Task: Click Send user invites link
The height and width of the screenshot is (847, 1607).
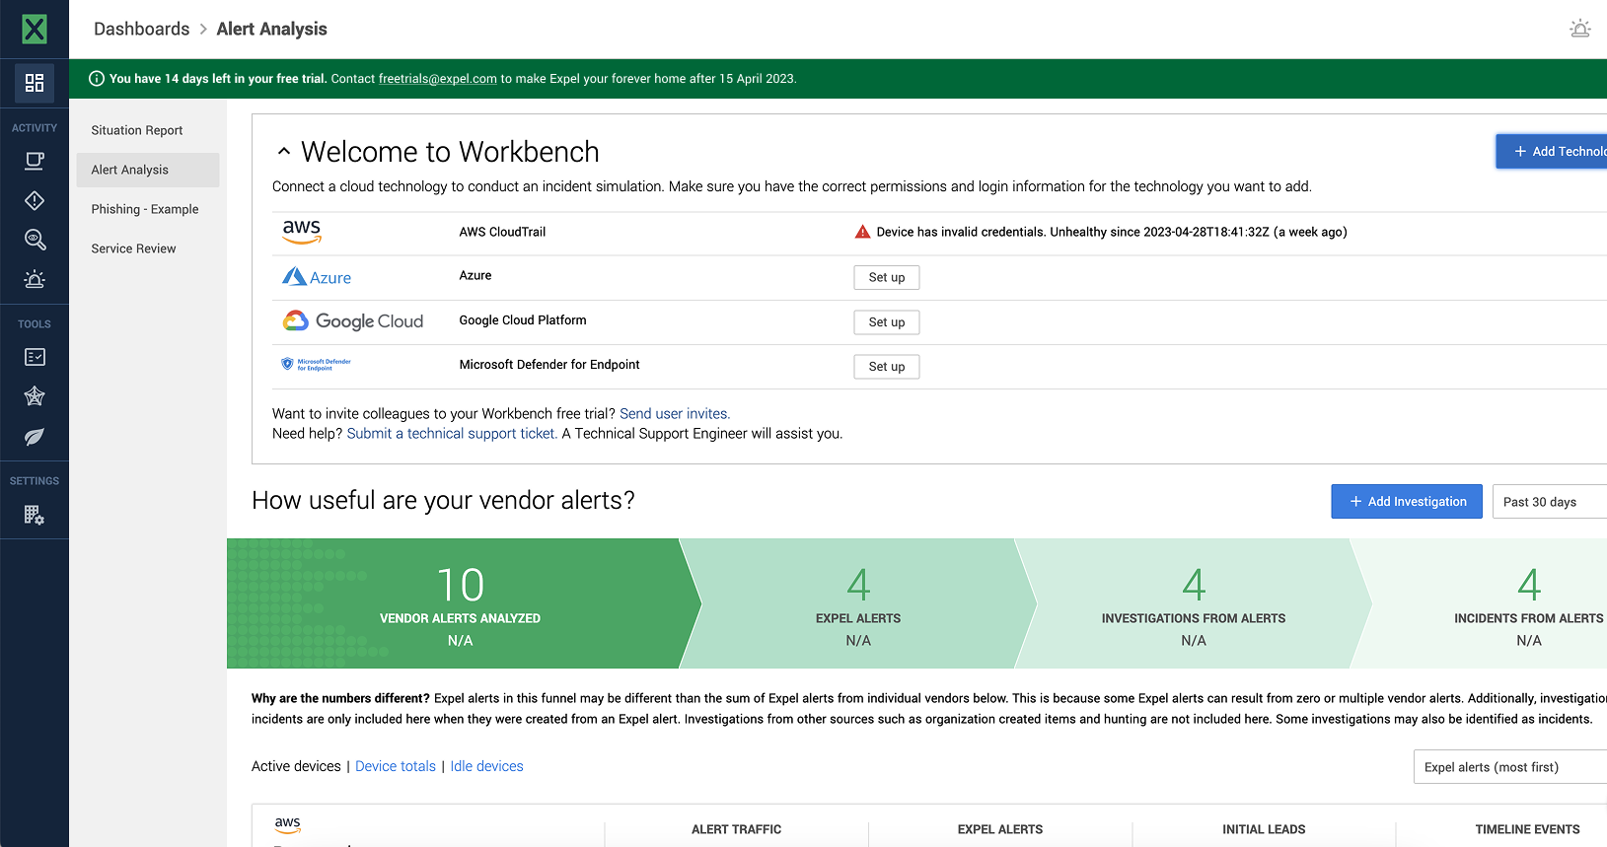Action: click(x=675, y=413)
